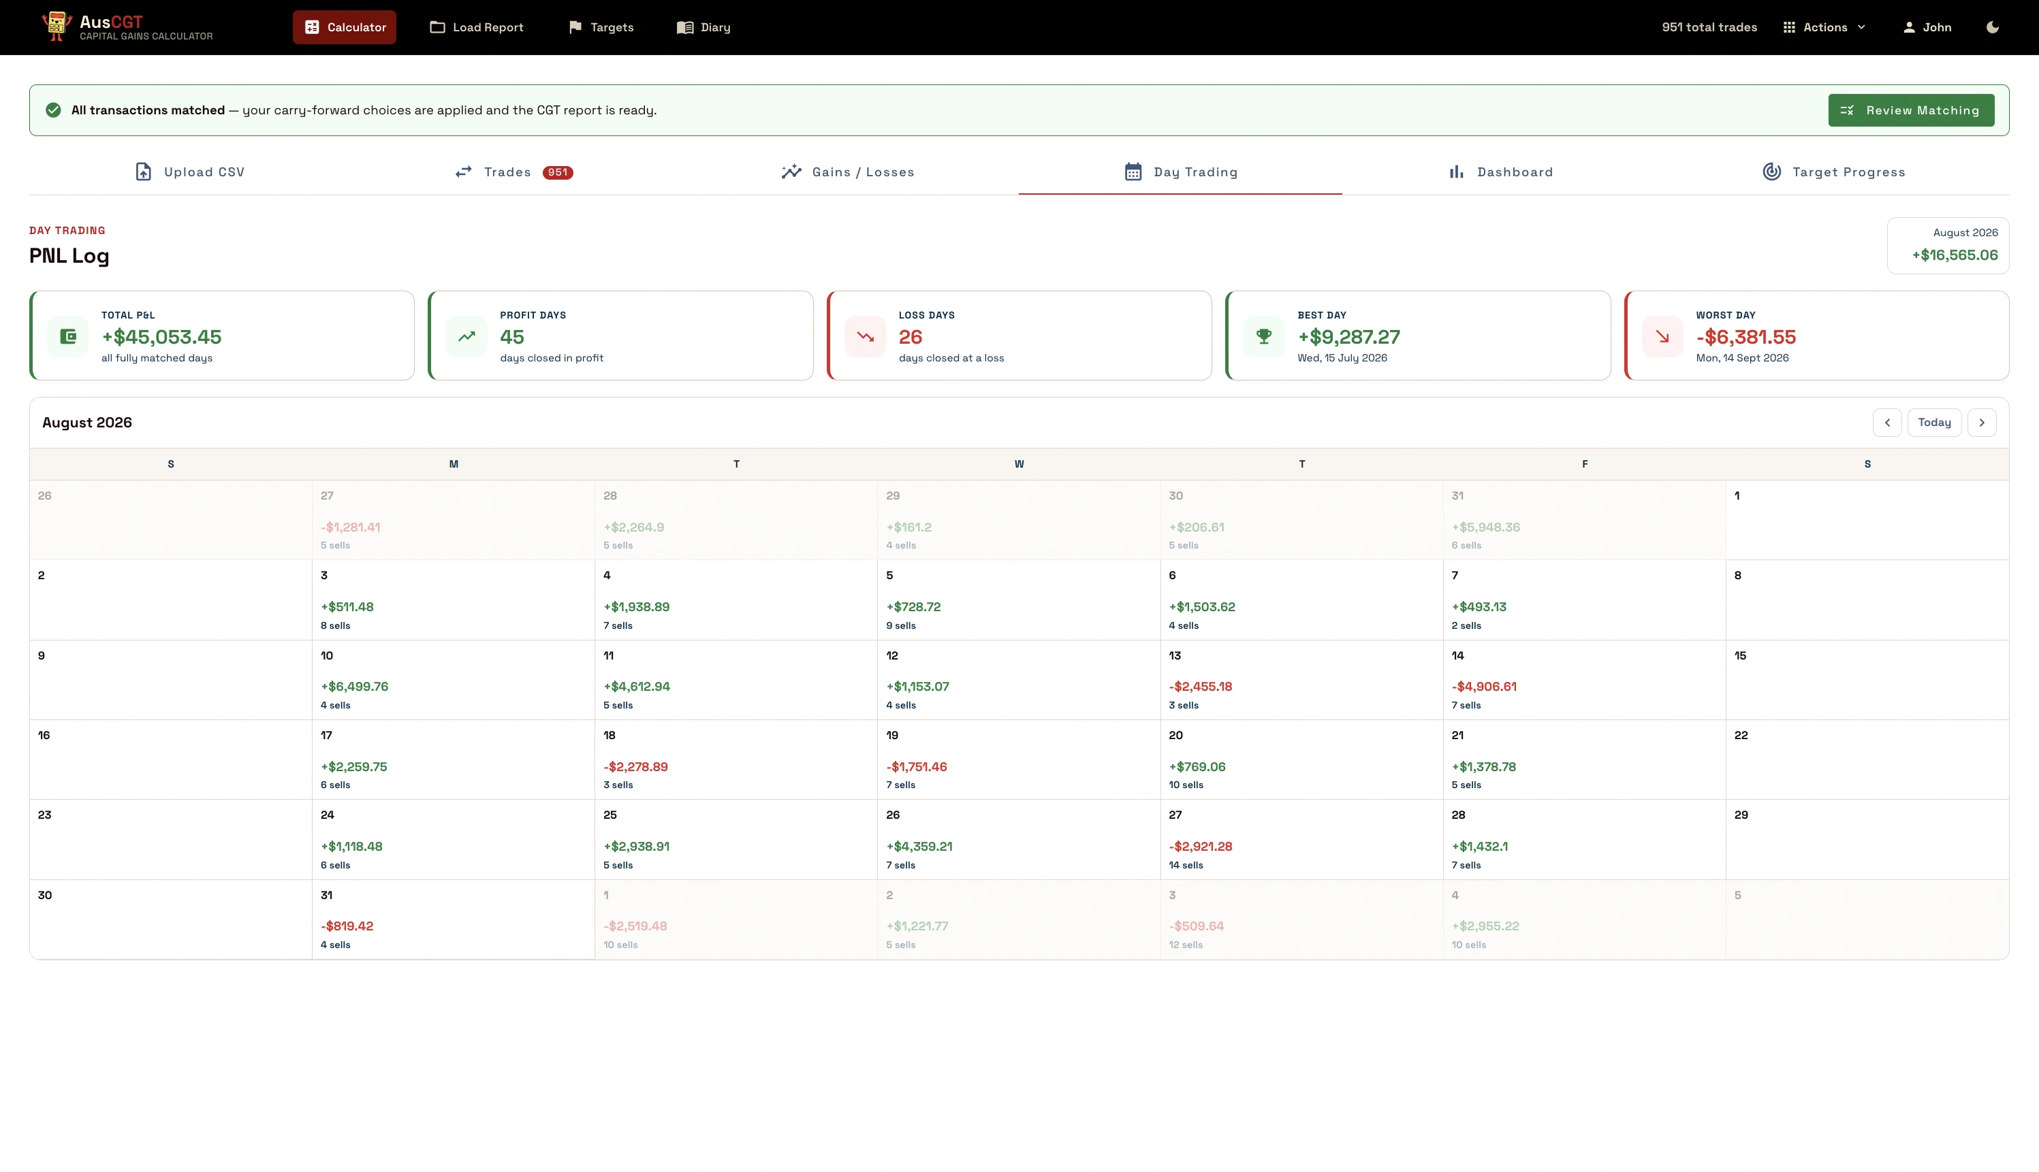Open the Diary section

[704, 27]
